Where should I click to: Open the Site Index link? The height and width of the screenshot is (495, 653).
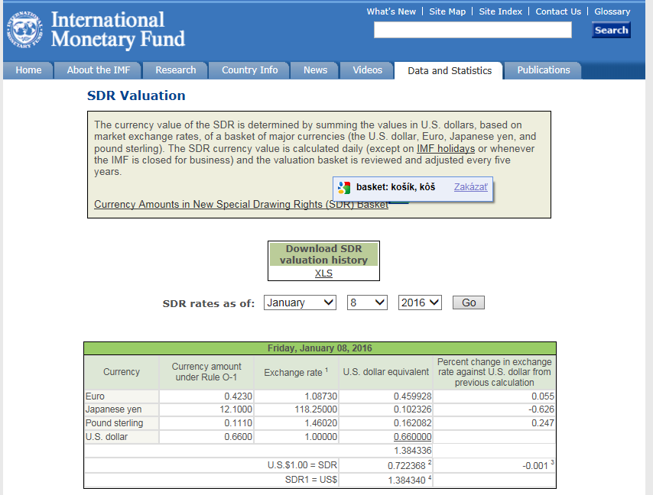tap(500, 11)
